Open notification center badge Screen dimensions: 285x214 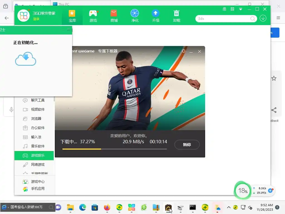click(x=277, y=207)
